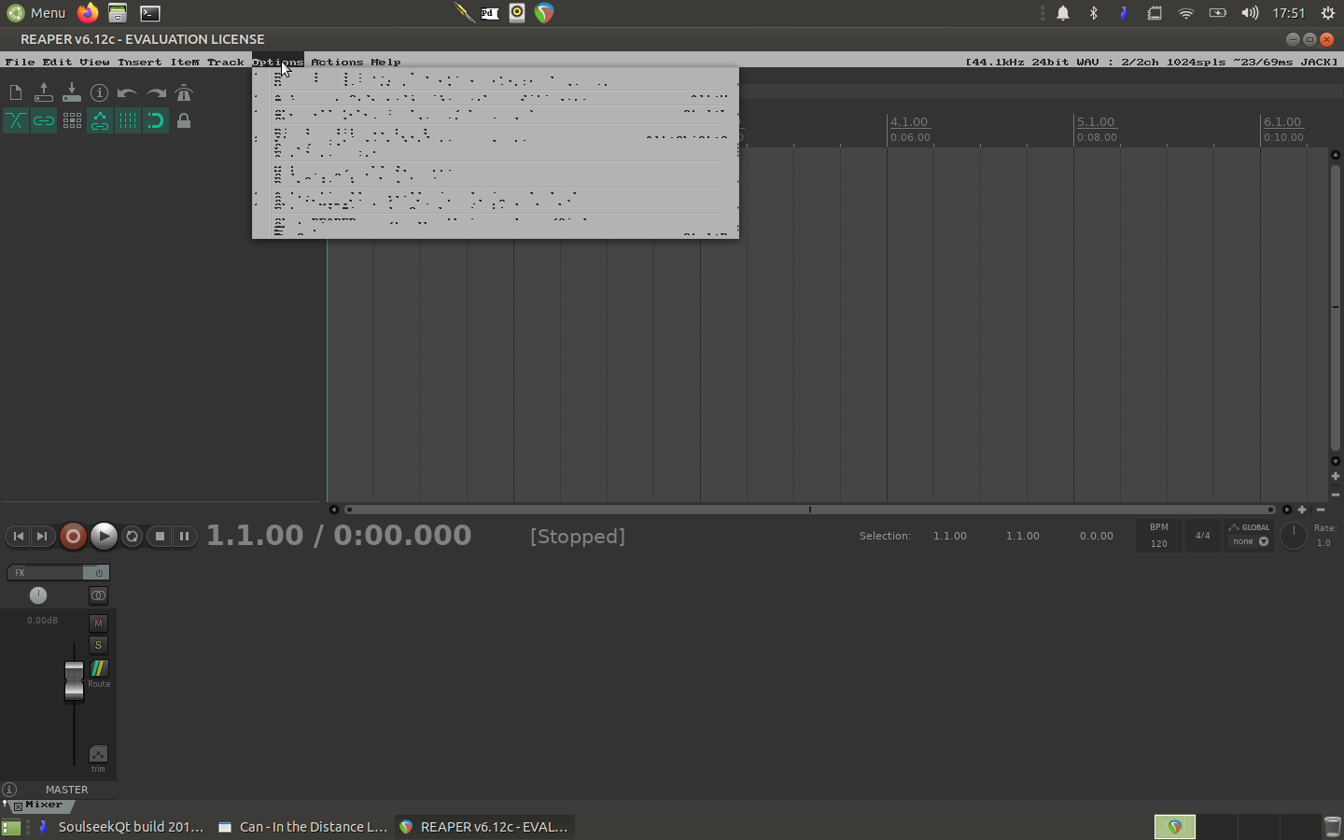The height and width of the screenshot is (840, 1344).
Task: Click the 4.1.00 ruler marker
Action: point(909,122)
